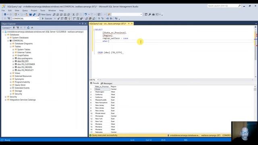Open the Edit menu

point(10,10)
